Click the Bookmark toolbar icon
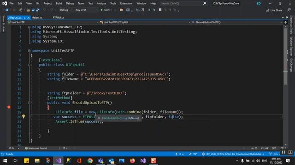This screenshot has height=165, width=295. [160, 10]
